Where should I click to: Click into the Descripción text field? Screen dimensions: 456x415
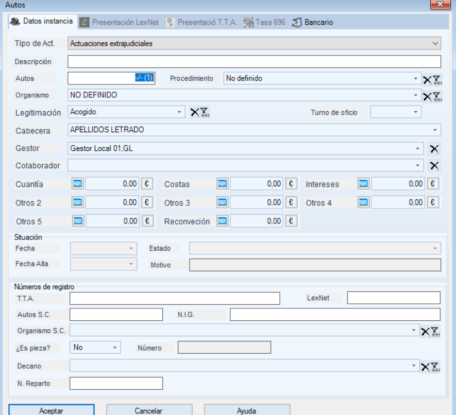(254, 62)
